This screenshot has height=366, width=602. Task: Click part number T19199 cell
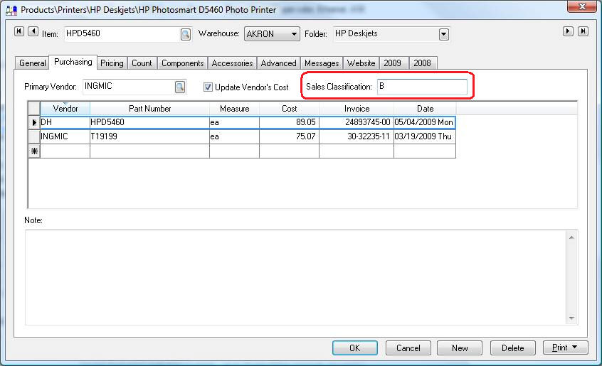pos(149,137)
